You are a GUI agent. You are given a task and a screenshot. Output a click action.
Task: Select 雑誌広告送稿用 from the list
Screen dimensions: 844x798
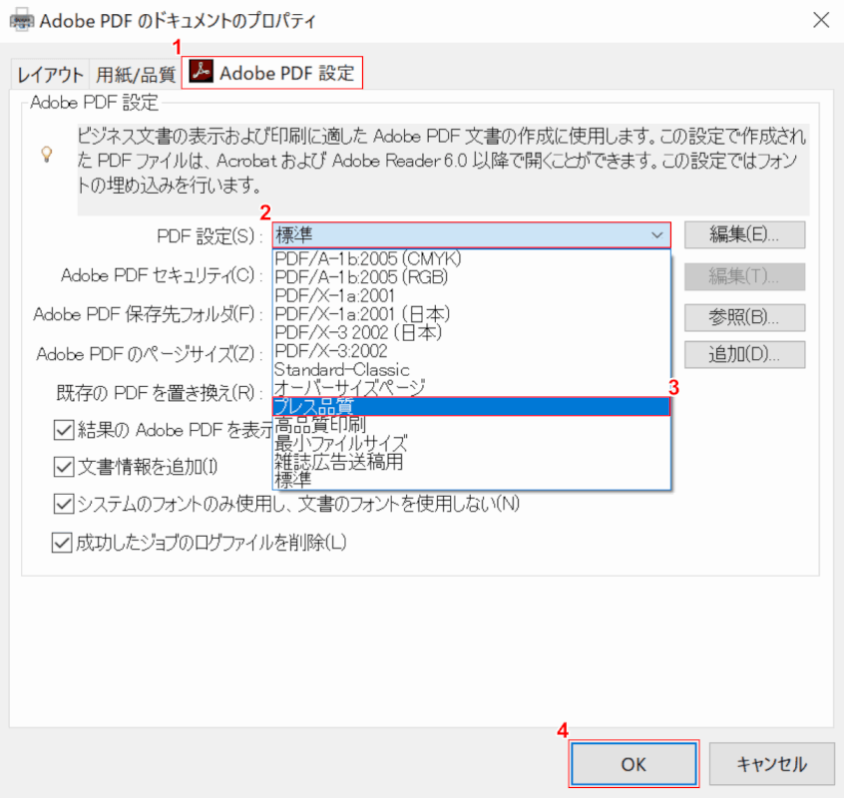(471, 461)
